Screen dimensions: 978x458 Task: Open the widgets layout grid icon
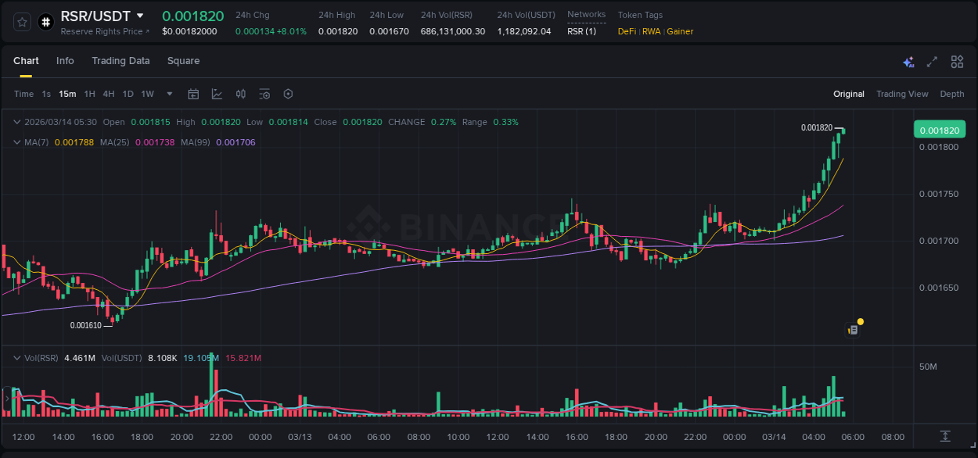coord(957,61)
